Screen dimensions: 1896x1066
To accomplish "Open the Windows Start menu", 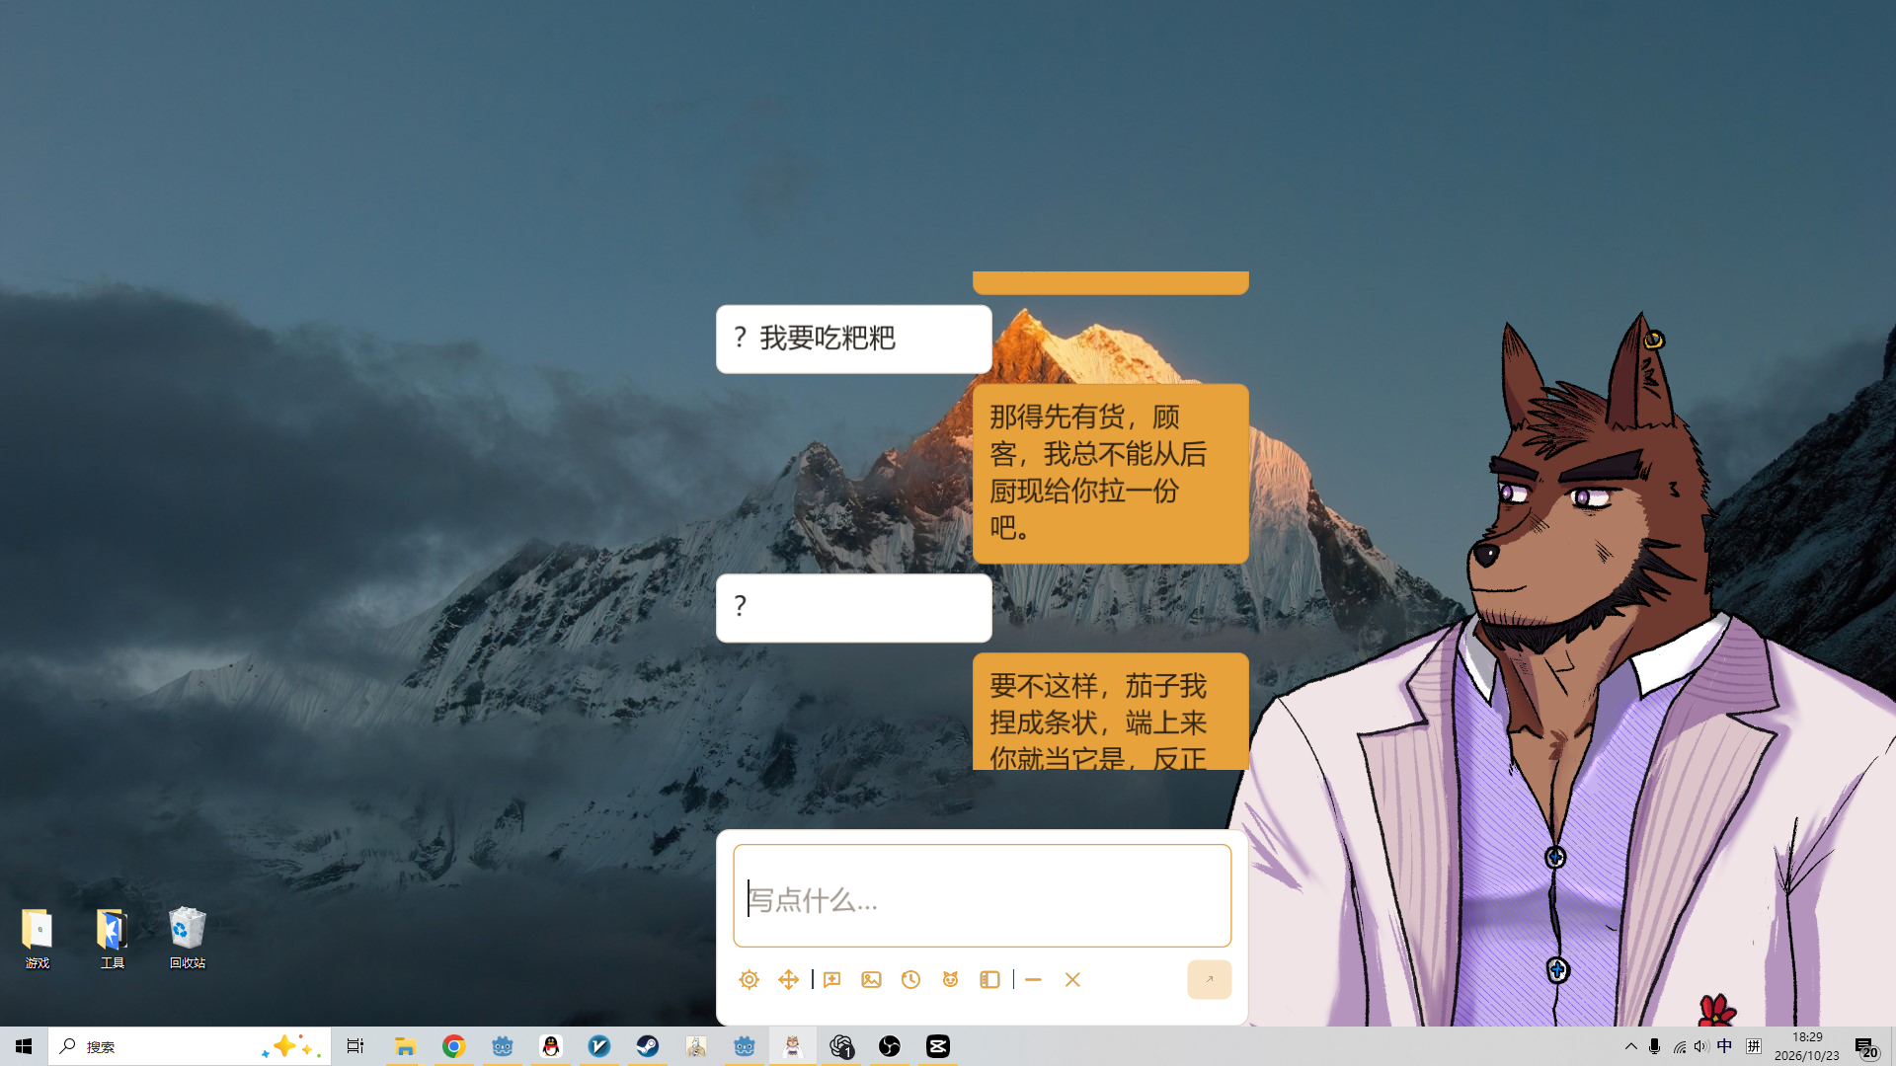I will (24, 1046).
